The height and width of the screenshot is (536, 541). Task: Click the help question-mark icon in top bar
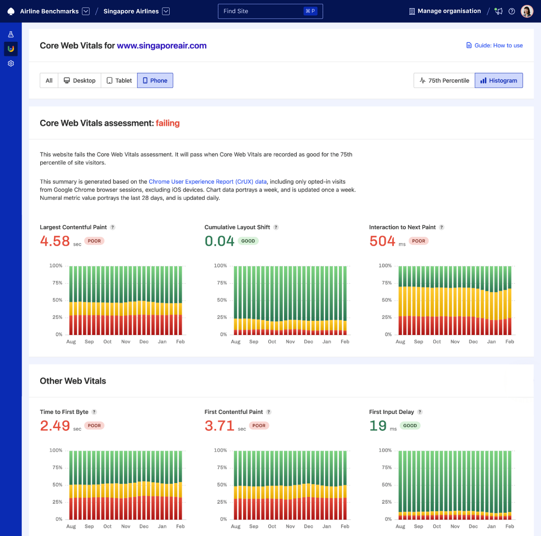(x=512, y=11)
